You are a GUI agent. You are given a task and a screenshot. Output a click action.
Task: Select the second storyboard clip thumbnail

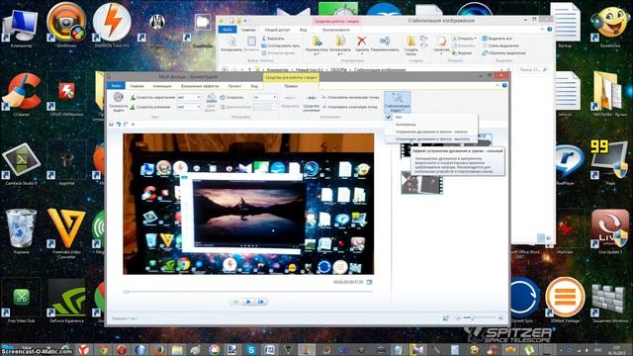pos(421,182)
